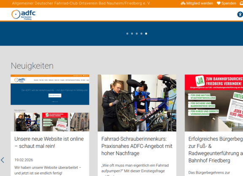
Task: Click the heart icon beside Spenden
Action: coord(219,3)
